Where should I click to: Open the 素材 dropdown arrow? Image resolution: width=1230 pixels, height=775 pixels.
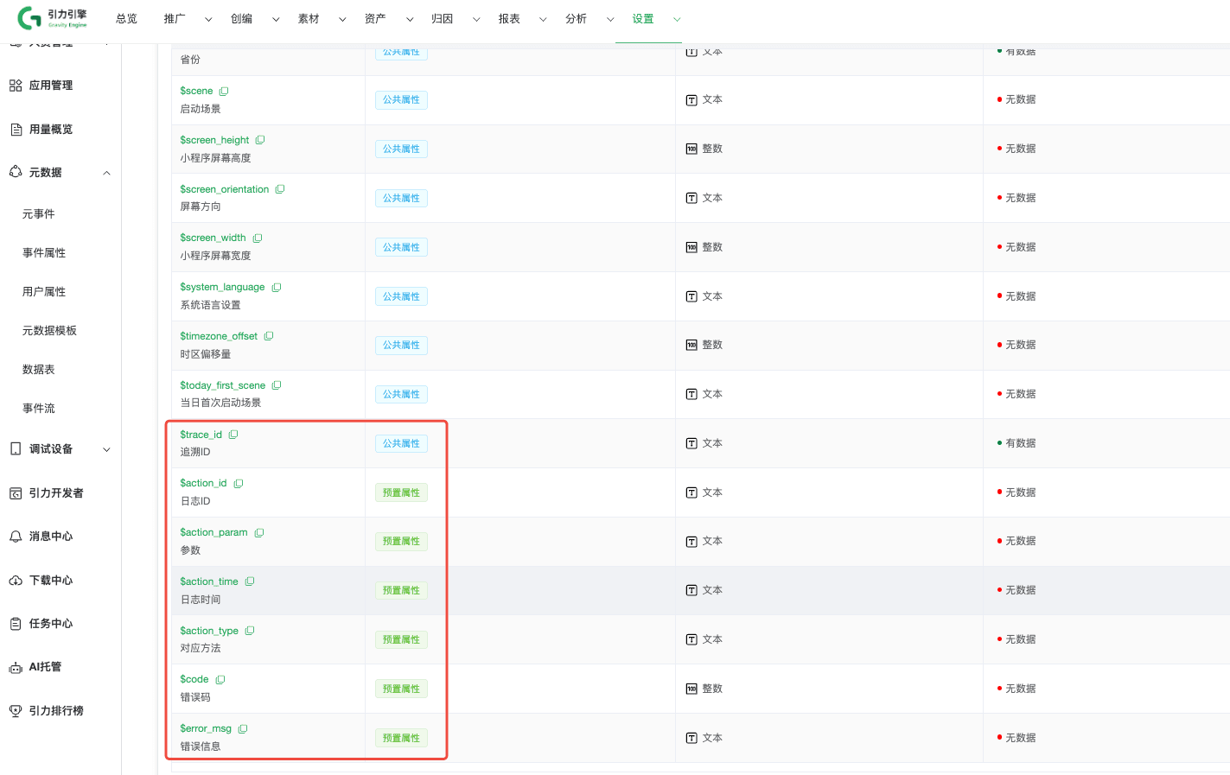[342, 19]
